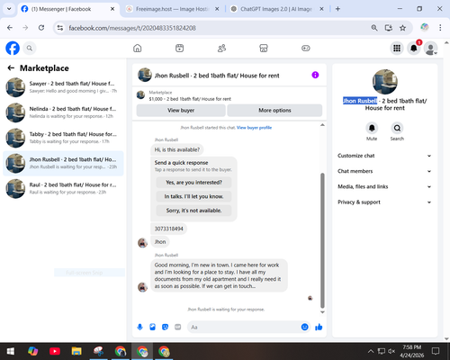Record a voice clip with microphone icon
The width and height of the screenshot is (450, 360).
tap(139, 327)
